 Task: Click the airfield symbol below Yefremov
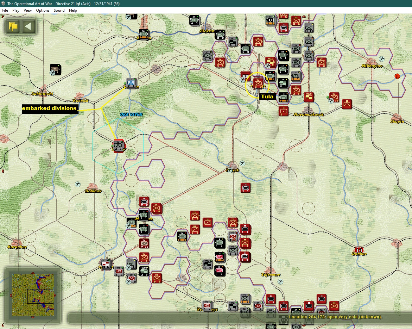coord(280,282)
